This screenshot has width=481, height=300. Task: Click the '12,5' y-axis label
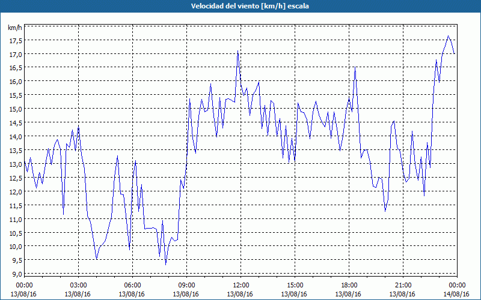tap(16, 178)
